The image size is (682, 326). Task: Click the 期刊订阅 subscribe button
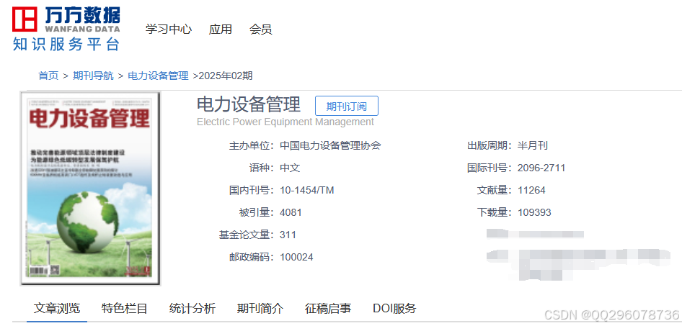(x=347, y=106)
